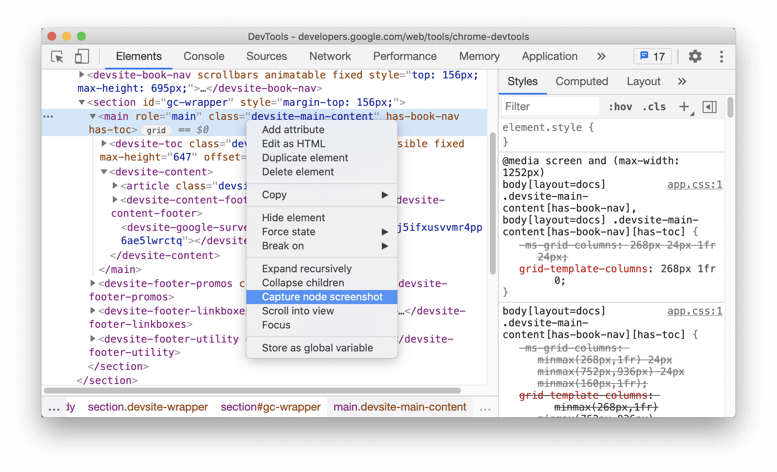
Task: Select the Copy submenu item
Action: (x=323, y=194)
